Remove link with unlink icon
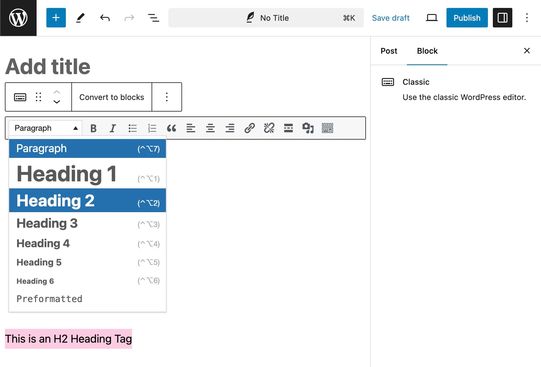The width and height of the screenshot is (541, 367). coord(269,128)
